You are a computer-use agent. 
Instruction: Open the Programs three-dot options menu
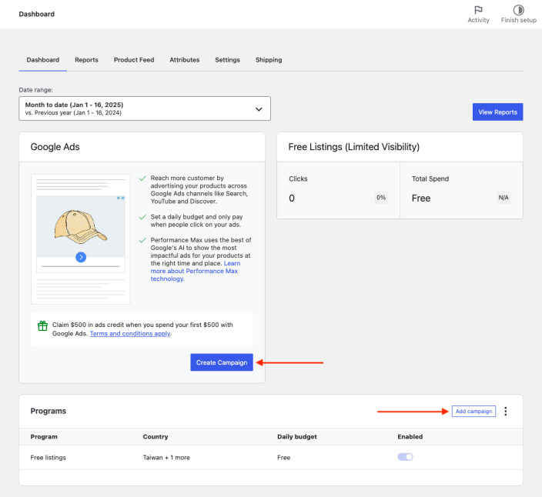pos(506,412)
